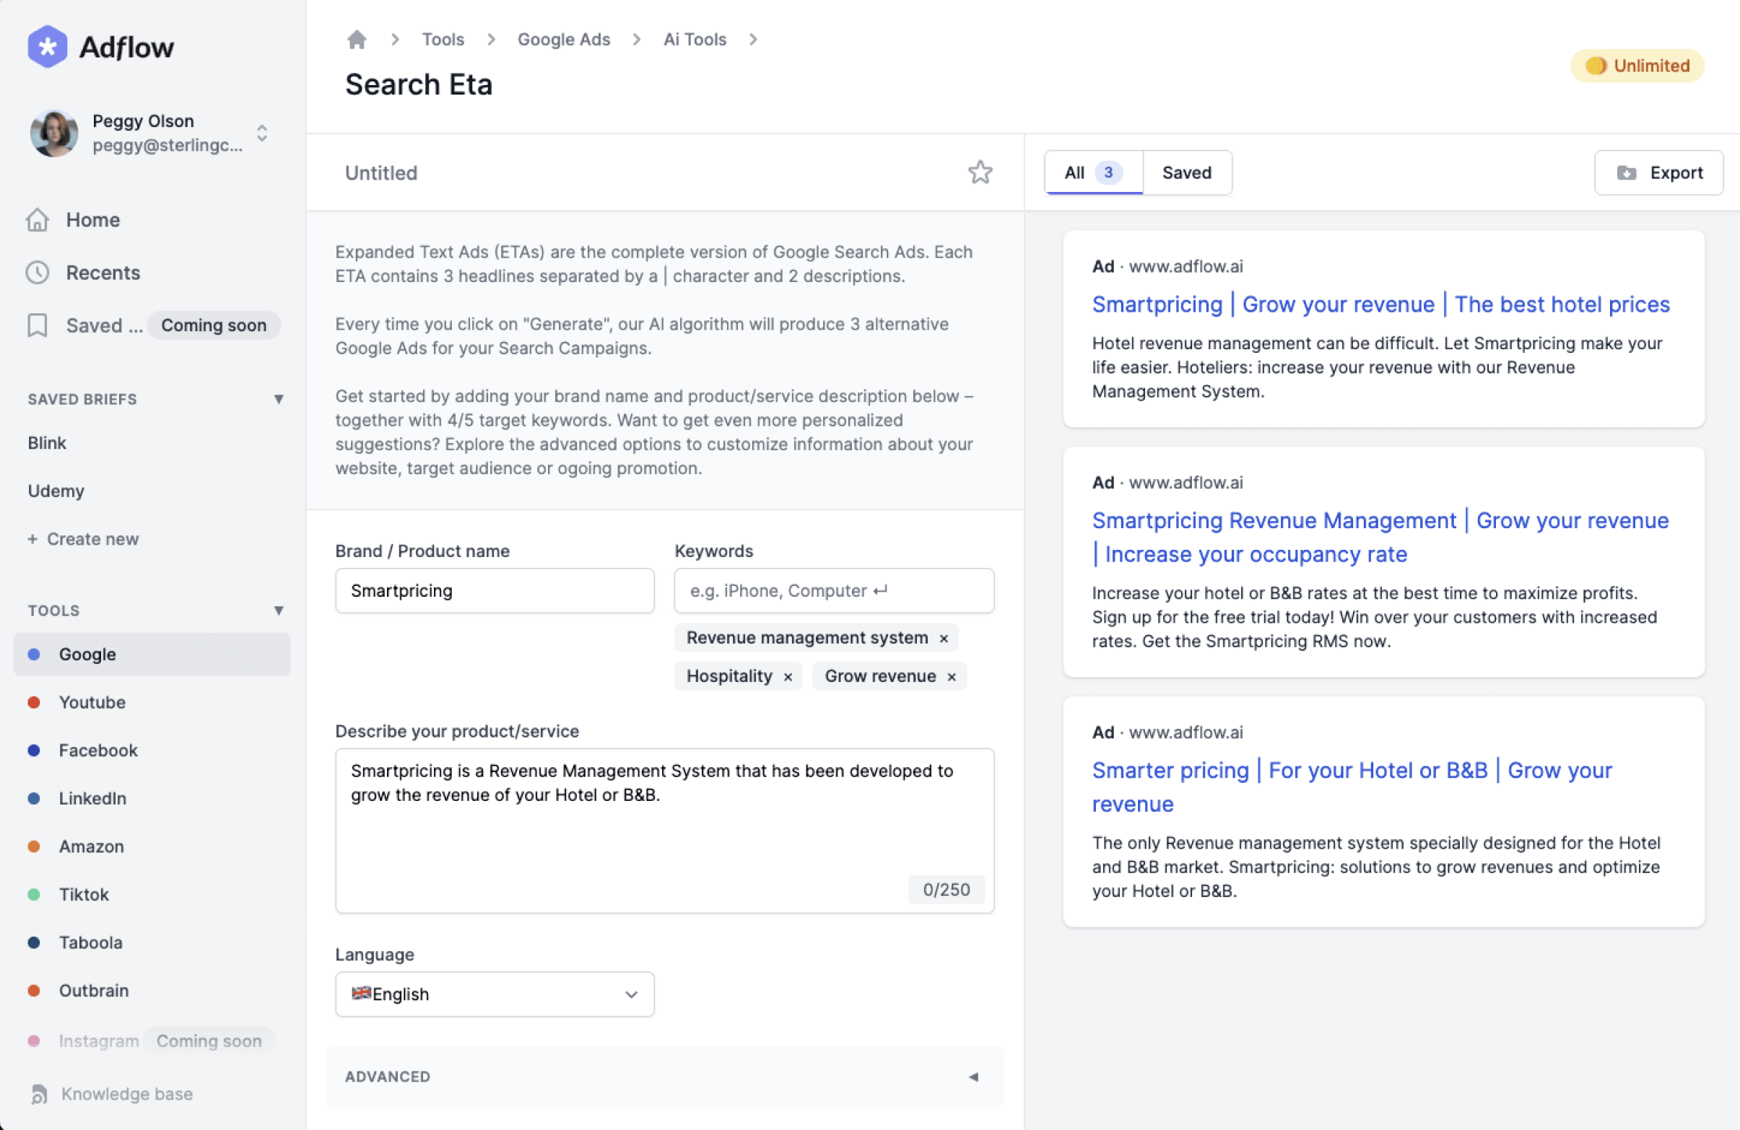Click the blue dot beside Google
Viewport: 1740px width, 1130px height.
point(34,654)
